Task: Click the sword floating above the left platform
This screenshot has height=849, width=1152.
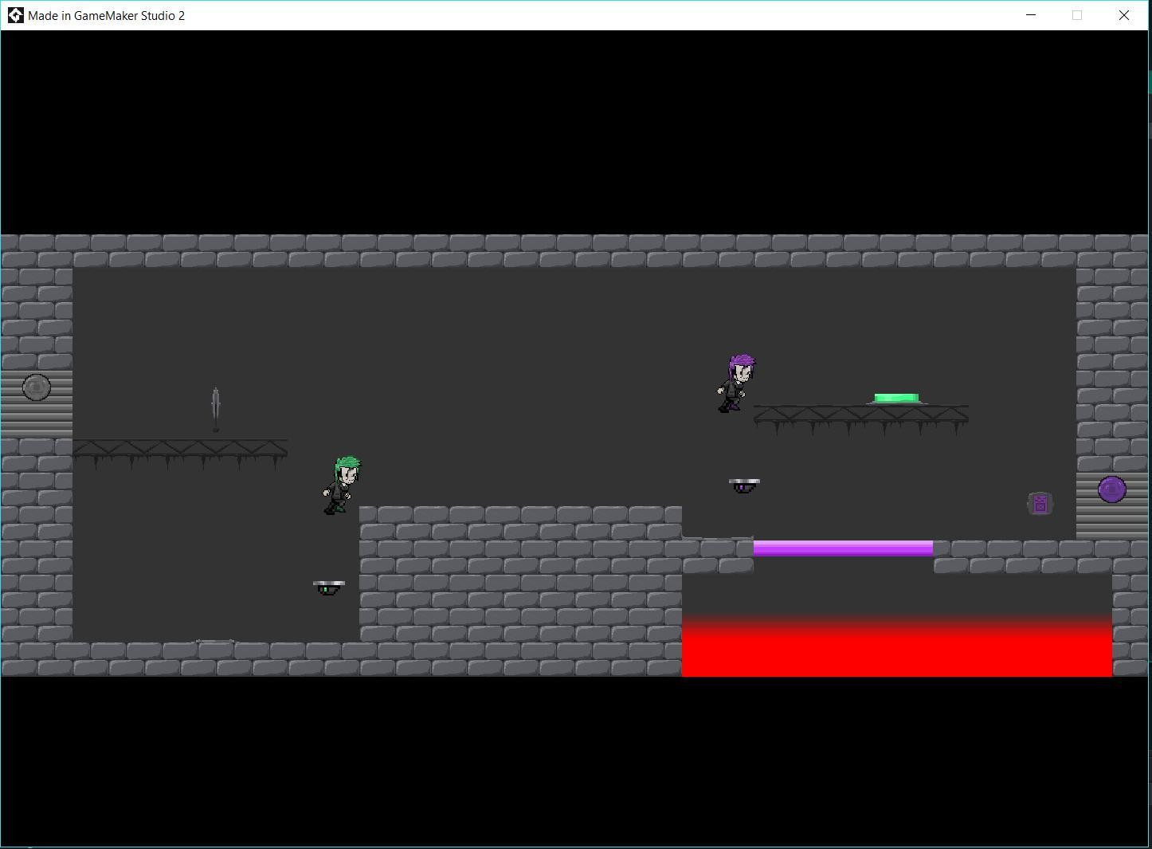Action: 215,410
